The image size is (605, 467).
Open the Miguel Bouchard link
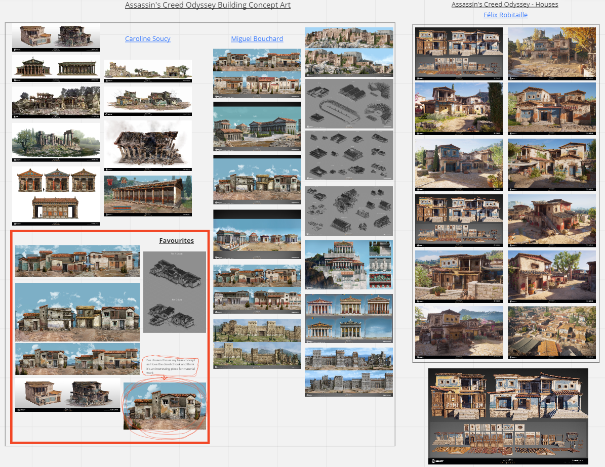257,38
